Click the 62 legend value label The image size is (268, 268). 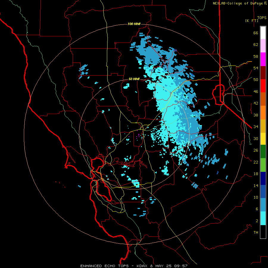coord(256,44)
